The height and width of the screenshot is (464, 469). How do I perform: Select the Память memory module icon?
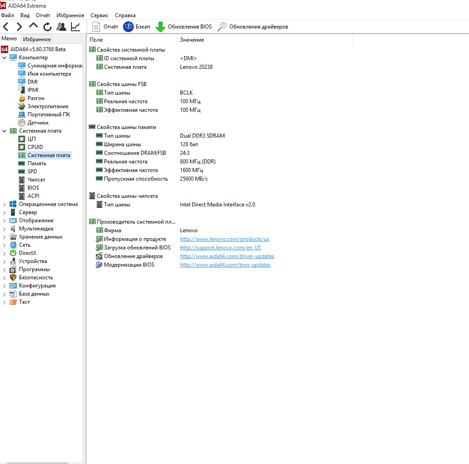pyautogui.click(x=22, y=163)
